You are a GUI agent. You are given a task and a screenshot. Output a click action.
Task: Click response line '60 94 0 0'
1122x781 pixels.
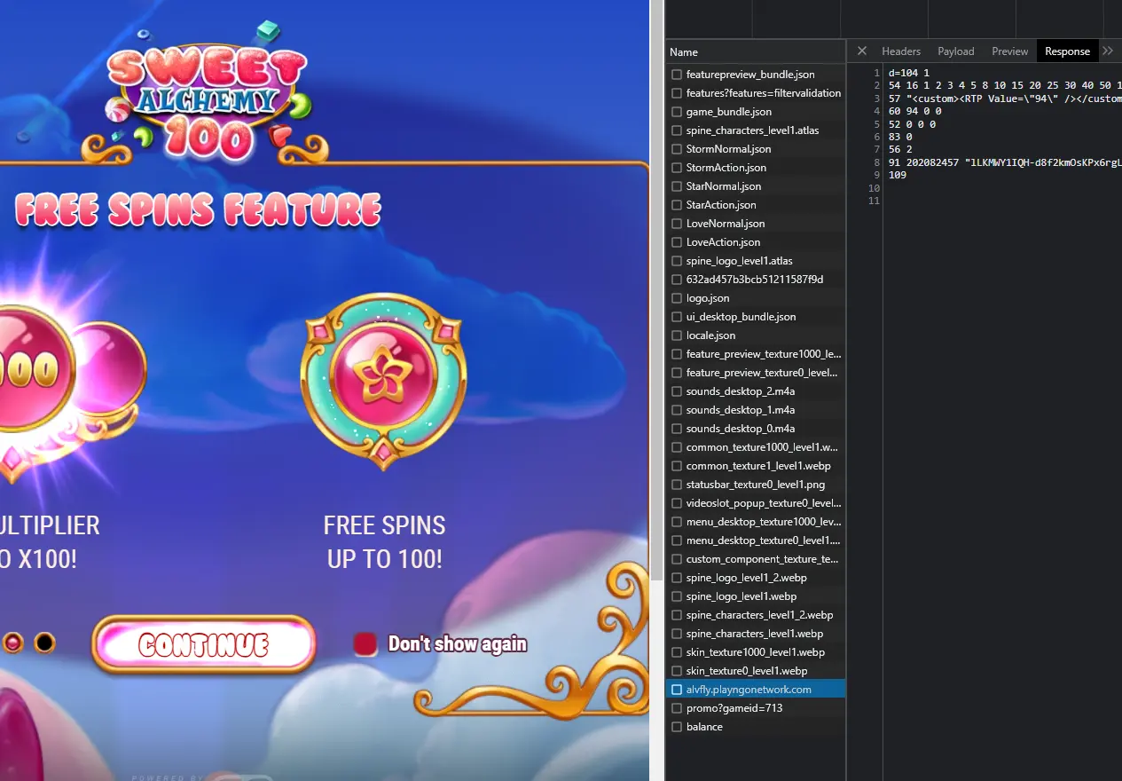[x=914, y=112]
